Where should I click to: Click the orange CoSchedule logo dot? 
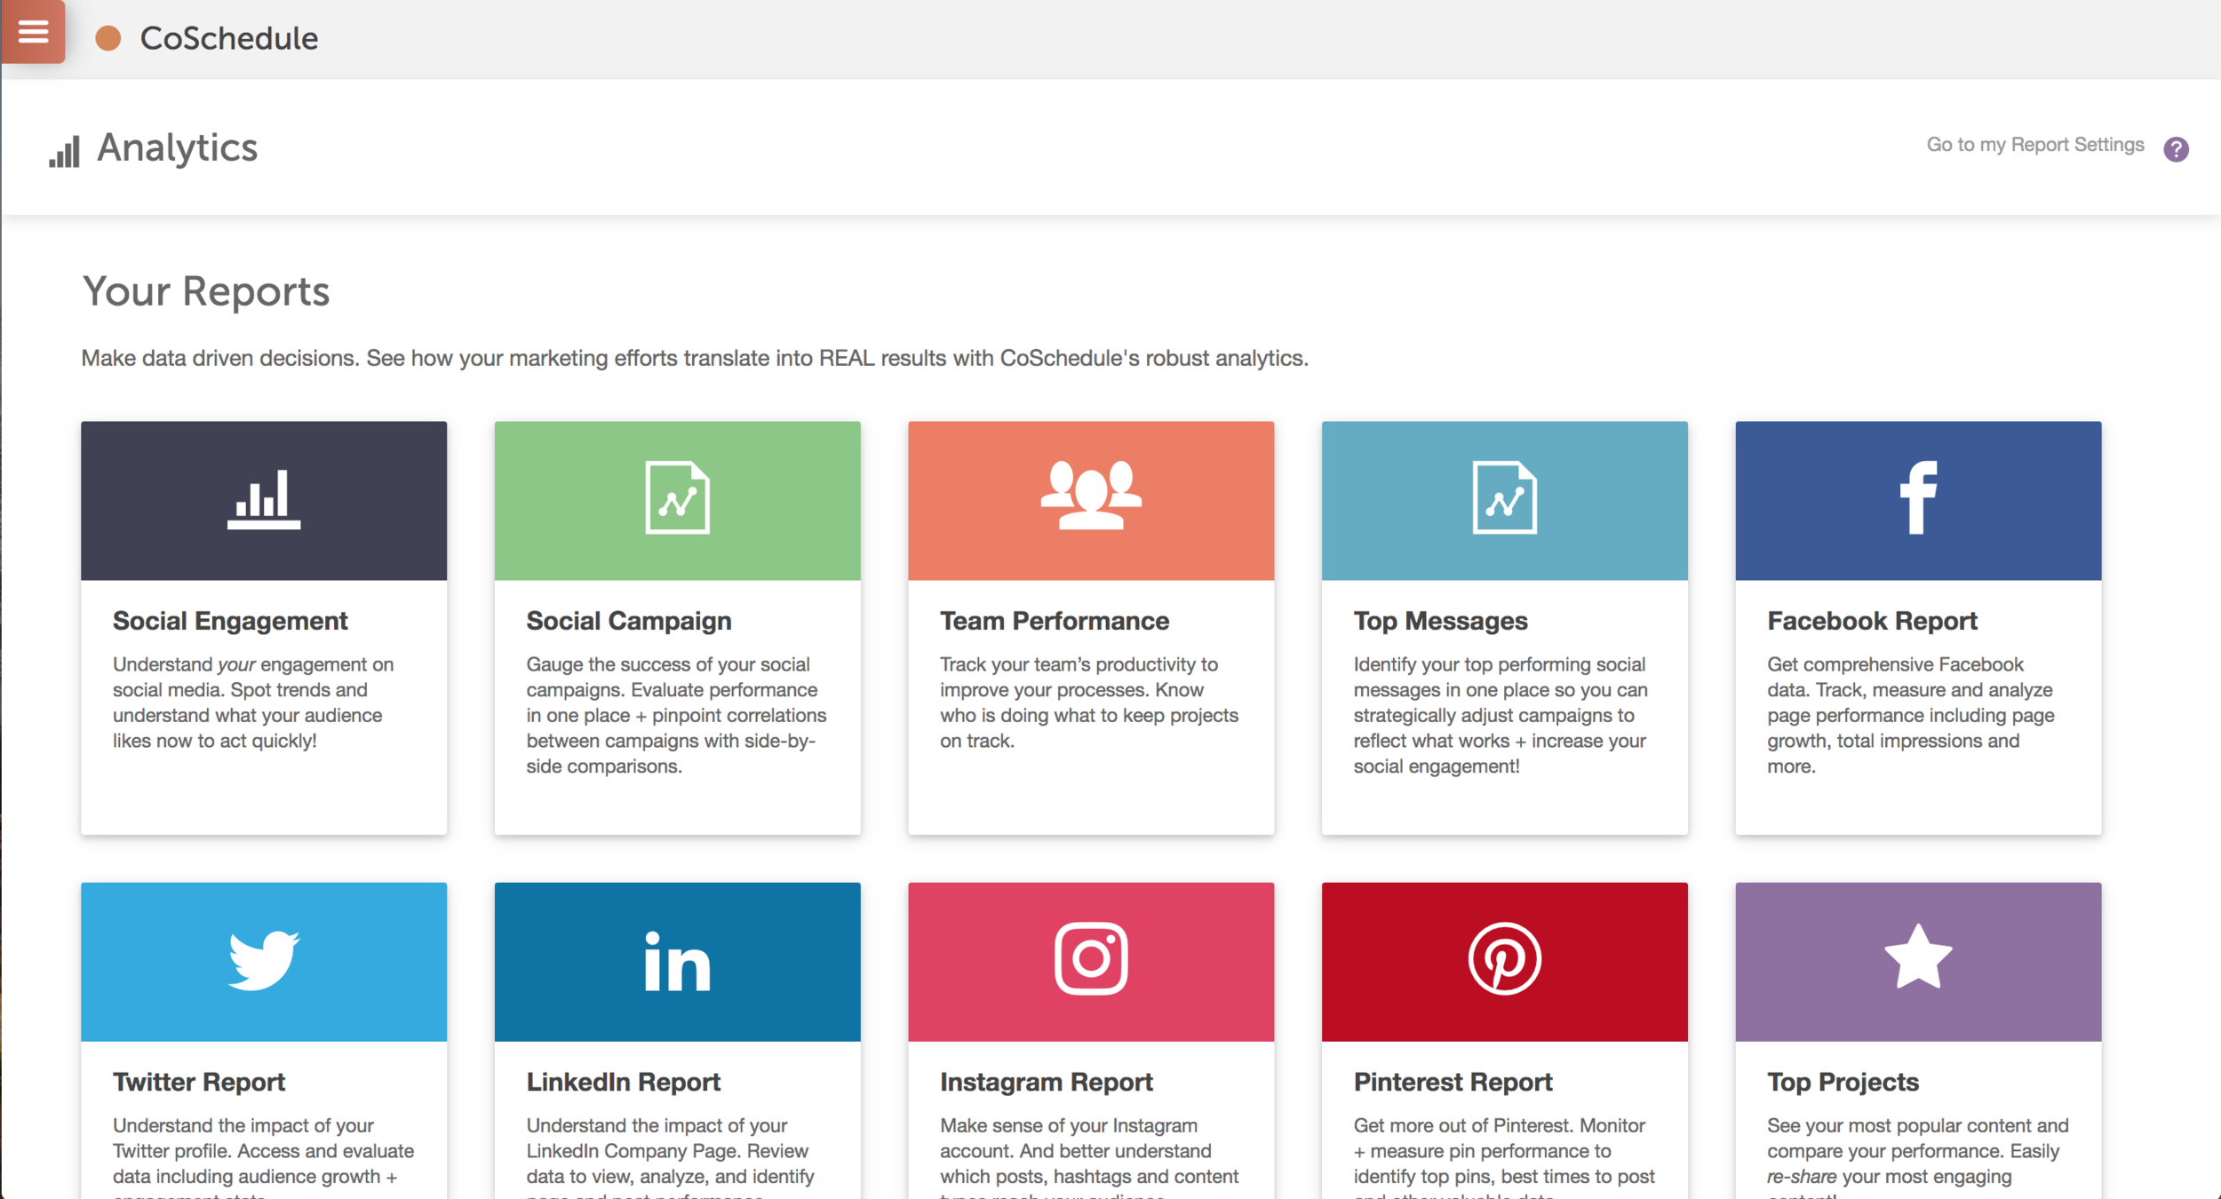click(108, 38)
